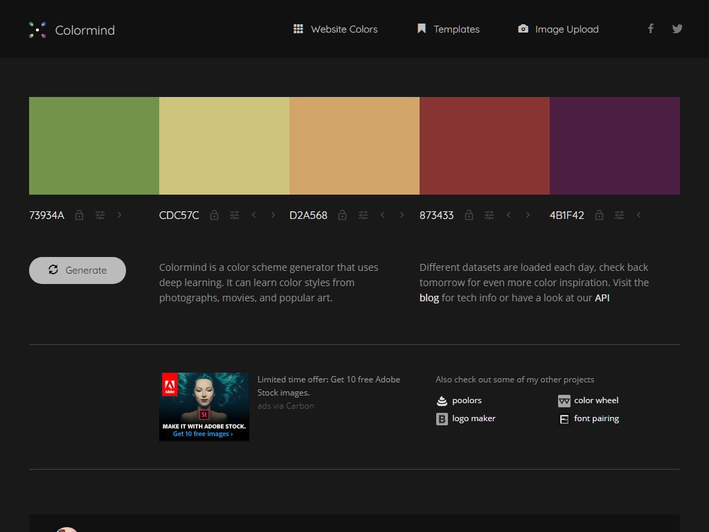Open the Adobe Stock ad image
This screenshot has width=709, height=532.
[204, 407]
